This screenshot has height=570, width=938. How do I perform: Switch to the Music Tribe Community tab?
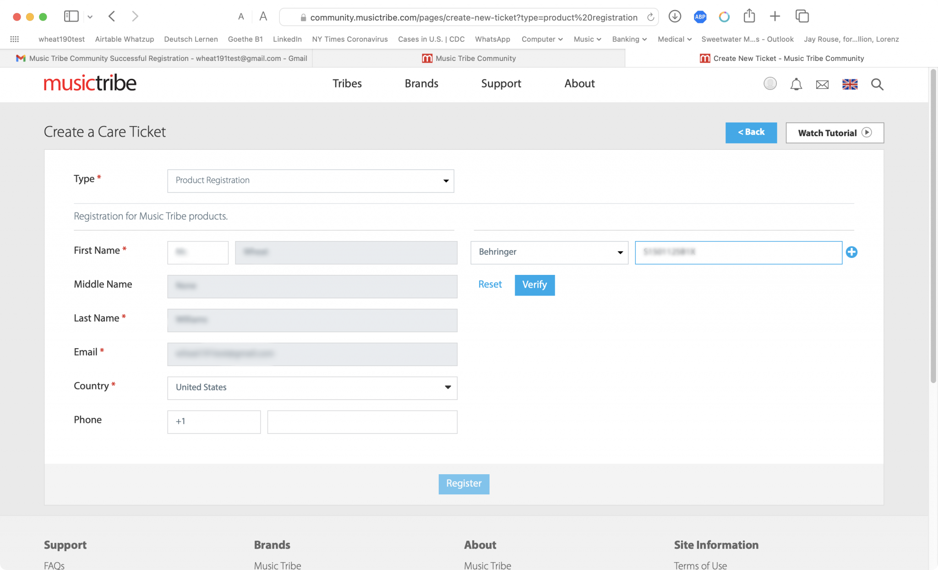[x=469, y=58]
